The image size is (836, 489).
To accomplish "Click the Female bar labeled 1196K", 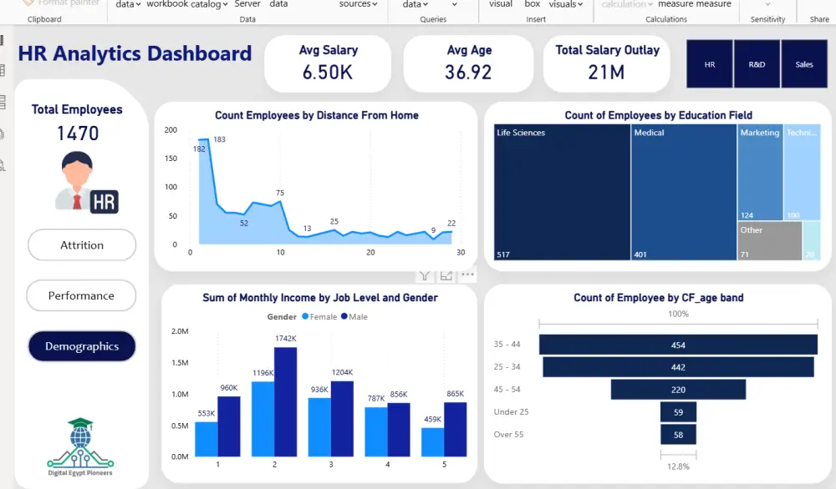I will pyautogui.click(x=263, y=419).
